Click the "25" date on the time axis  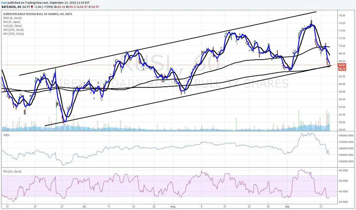point(154,207)
